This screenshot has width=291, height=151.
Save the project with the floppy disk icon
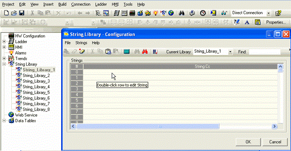click(22, 13)
